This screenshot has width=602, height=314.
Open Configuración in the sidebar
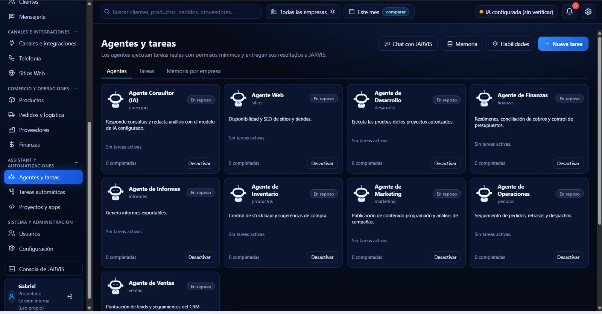click(43, 249)
